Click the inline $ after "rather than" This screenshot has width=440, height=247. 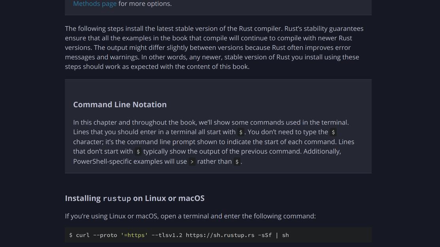237,161
